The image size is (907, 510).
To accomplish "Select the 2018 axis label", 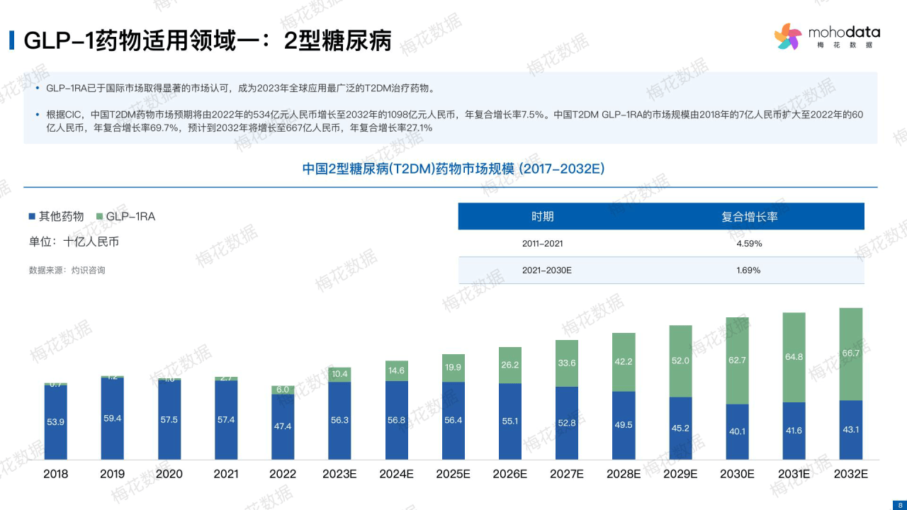I will (x=56, y=475).
